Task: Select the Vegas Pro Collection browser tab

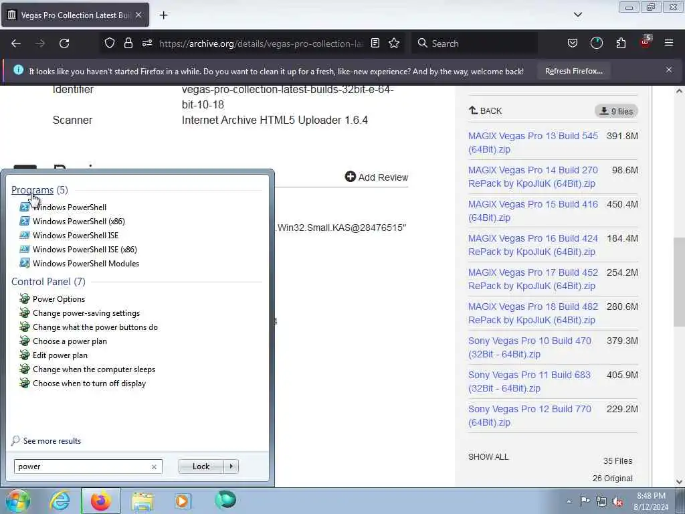Action: click(x=75, y=15)
